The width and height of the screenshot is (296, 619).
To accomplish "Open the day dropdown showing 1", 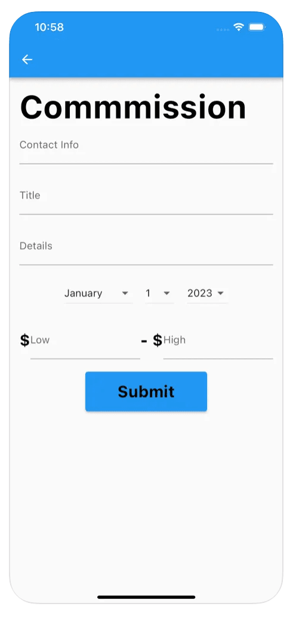I will tap(159, 293).
